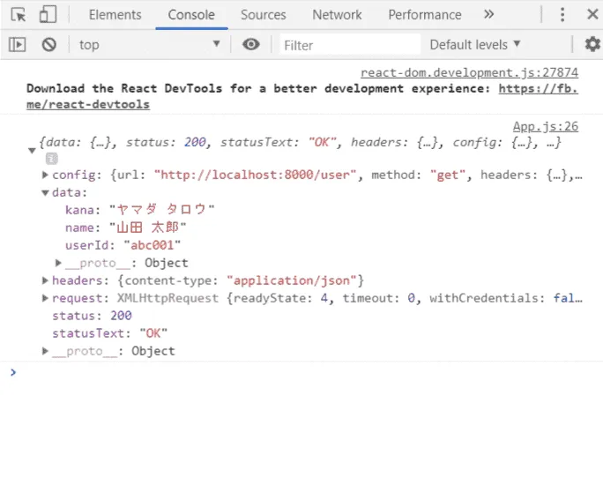
Task: Clear the console with the clear icon
Action: pyautogui.click(x=49, y=45)
